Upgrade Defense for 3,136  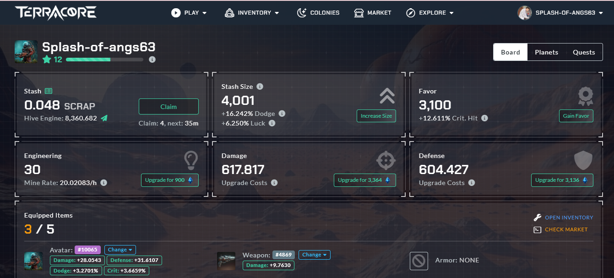click(562, 180)
